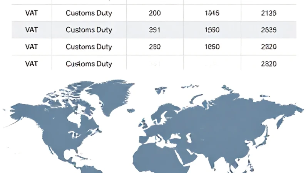Select Scandinavia on the world map
The width and height of the screenshot is (308, 173).
pos(163,113)
